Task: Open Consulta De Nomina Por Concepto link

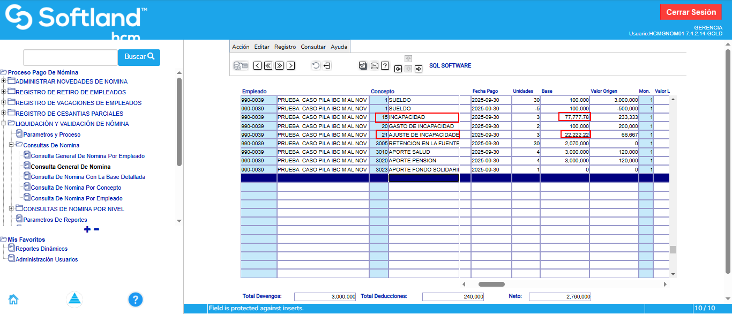Action: click(x=76, y=188)
